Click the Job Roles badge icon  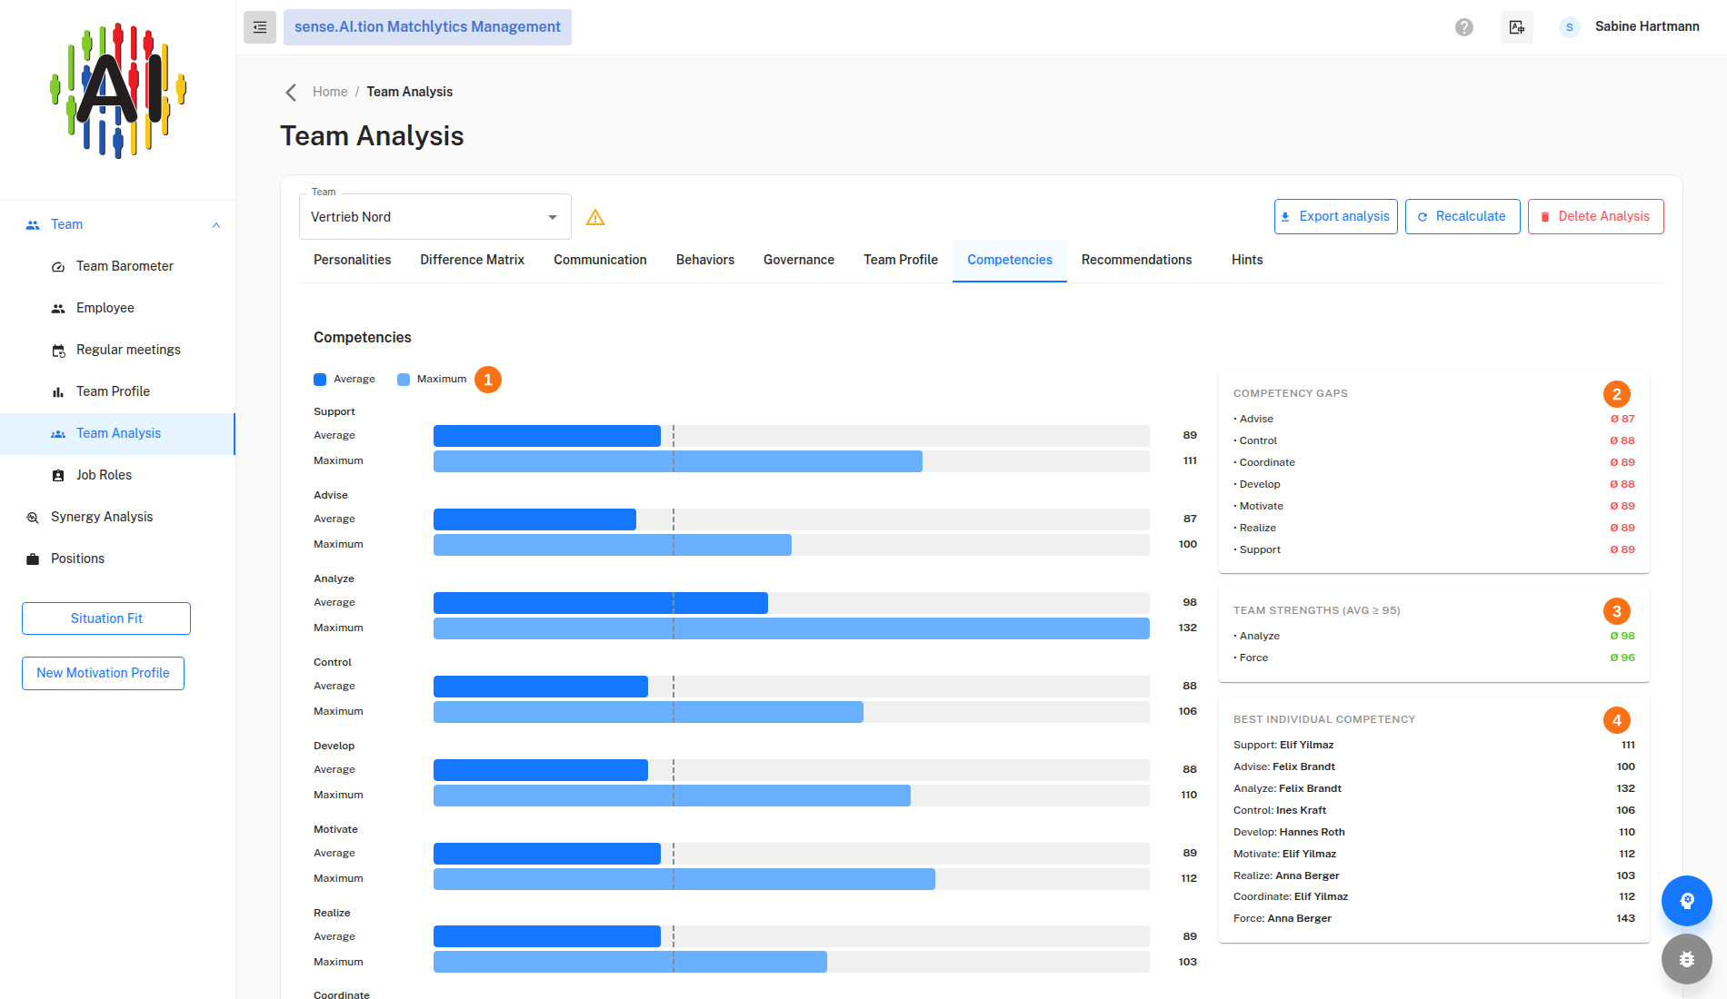[x=58, y=476]
